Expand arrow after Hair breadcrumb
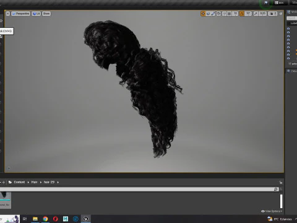297x223 pixels. click(41, 182)
